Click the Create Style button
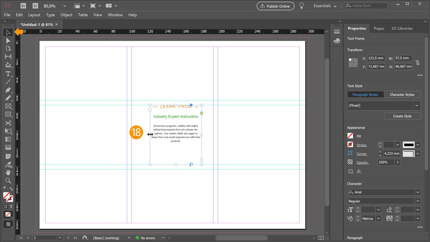 [x=402, y=116]
